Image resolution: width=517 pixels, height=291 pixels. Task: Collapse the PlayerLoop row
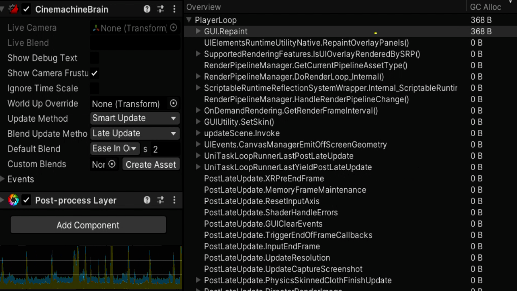[x=189, y=20]
